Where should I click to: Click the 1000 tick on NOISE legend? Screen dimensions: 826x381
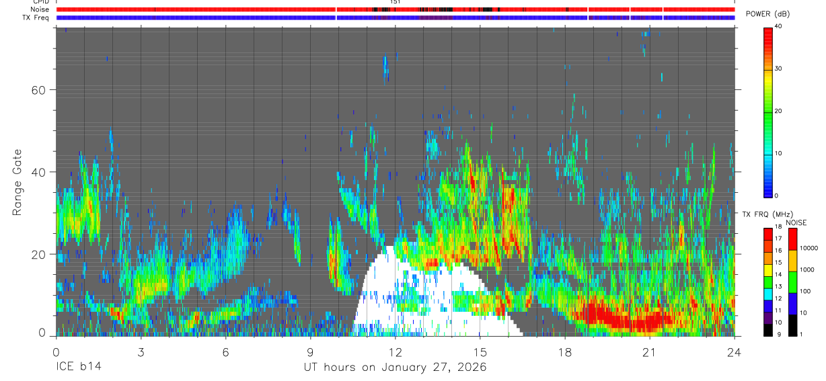[808, 270]
